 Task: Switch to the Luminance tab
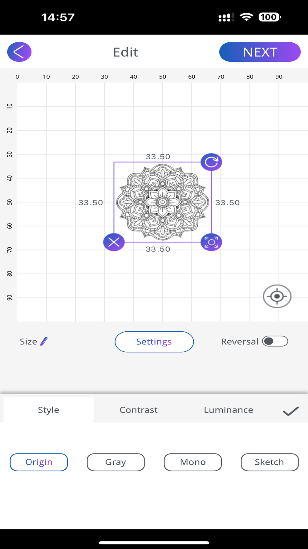click(x=229, y=410)
